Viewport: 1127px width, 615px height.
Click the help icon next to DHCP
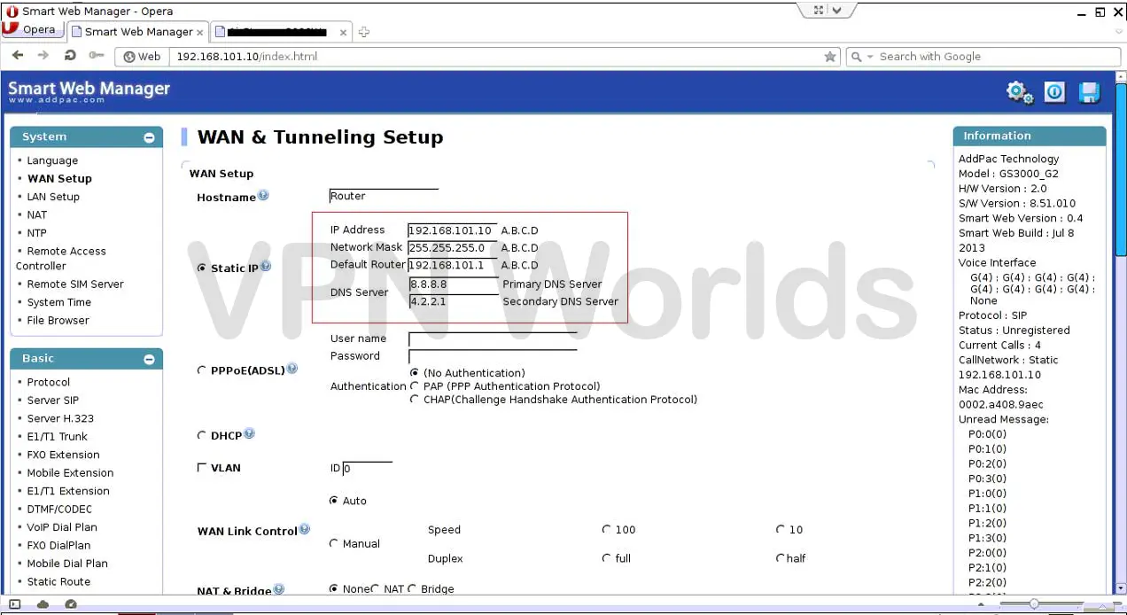(x=249, y=432)
